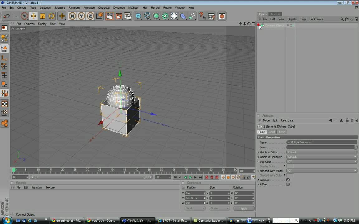The image size is (359, 224).
Task: Toggle viewport maximize icon
Action: click(x=253, y=24)
